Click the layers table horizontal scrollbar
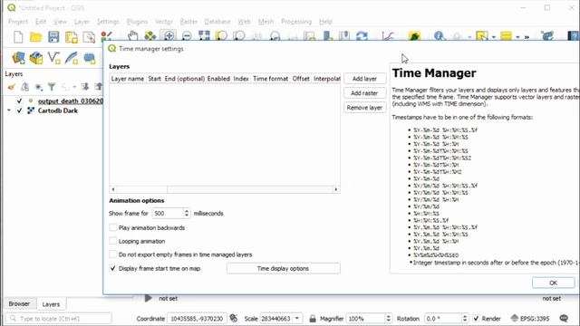 coord(225,189)
